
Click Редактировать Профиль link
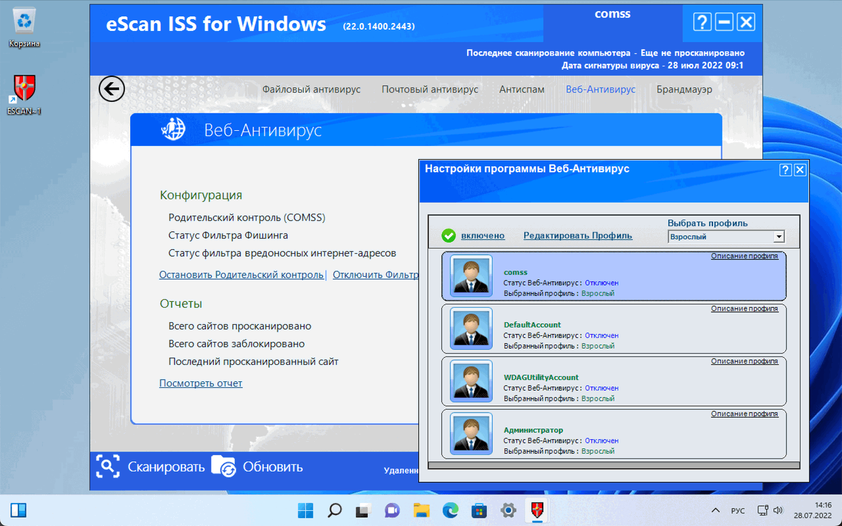pyautogui.click(x=578, y=236)
